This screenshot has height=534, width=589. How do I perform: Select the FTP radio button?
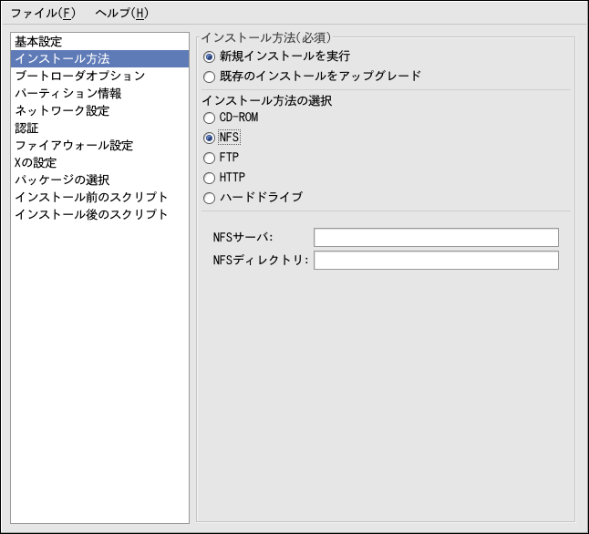click(210, 158)
